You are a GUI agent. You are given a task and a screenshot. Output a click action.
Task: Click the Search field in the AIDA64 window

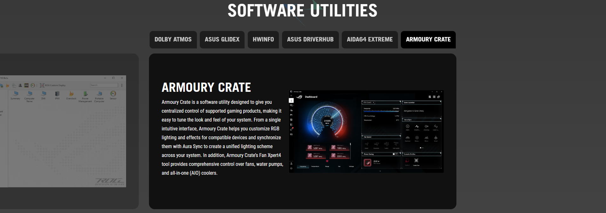coord(104,85)
